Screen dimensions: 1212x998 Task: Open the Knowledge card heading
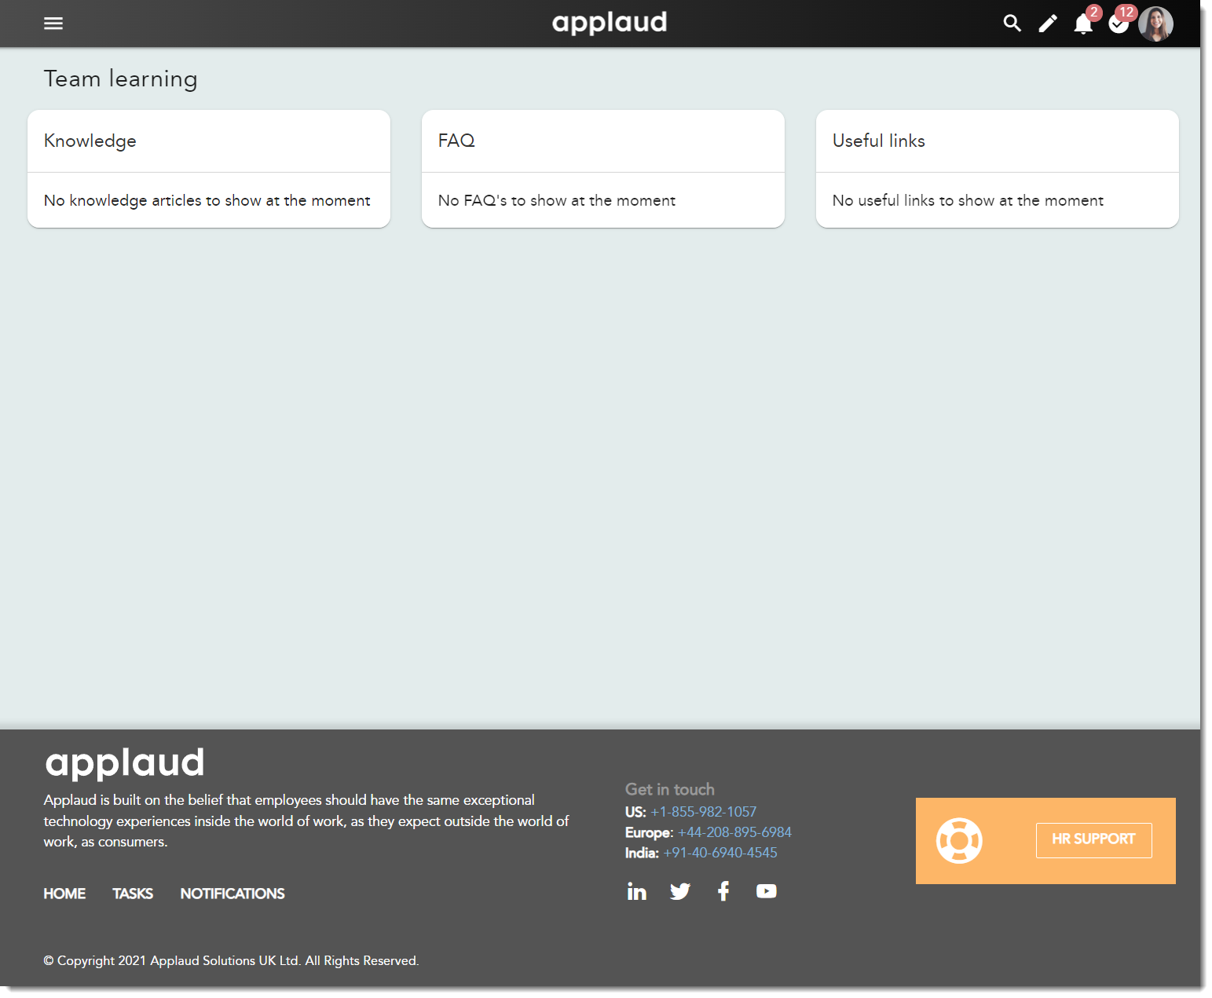(90, 141)
